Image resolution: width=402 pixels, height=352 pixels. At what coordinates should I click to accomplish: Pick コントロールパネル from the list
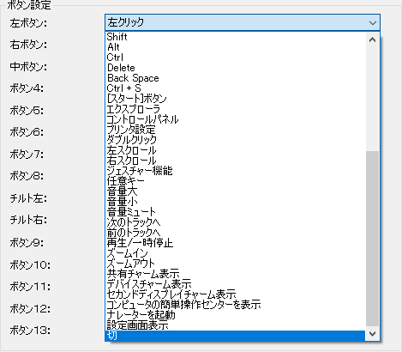tap(235, 119)
